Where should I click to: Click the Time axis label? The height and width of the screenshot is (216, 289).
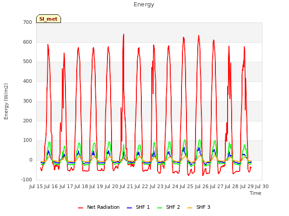pos(256,193)
